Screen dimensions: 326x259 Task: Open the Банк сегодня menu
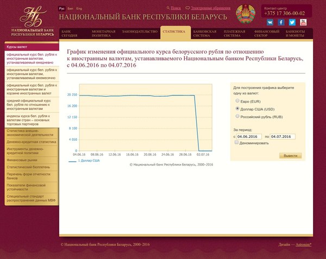[x=70, y=34]
